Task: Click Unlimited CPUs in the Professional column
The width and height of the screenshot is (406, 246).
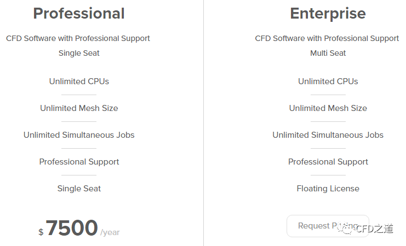Action: pyautogui.click(x=79, y=81)
